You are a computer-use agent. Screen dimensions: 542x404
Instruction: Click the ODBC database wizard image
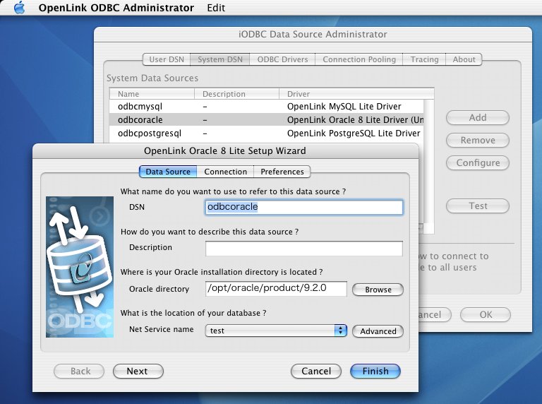[x=80, y=267]
